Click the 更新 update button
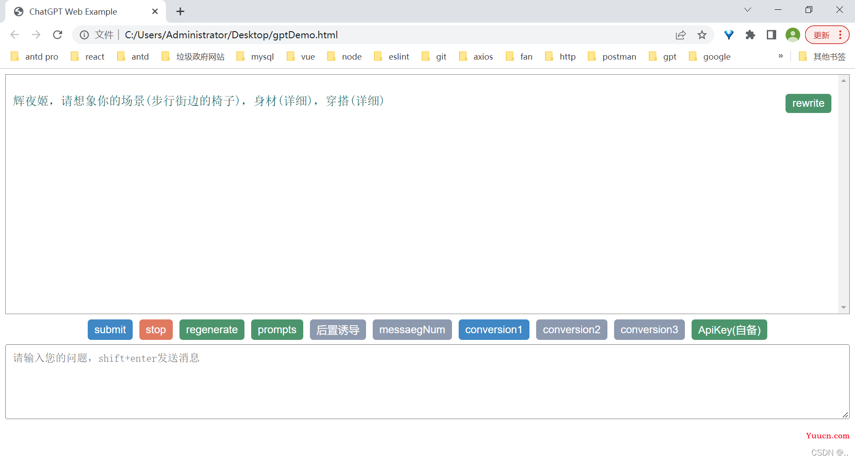 pyautogui.click(x=821, y=35)
